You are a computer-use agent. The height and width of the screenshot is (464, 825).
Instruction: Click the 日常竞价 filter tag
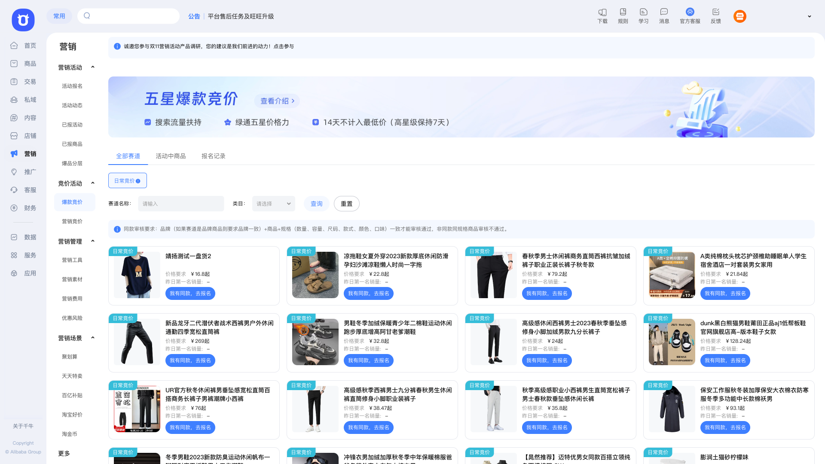(127, 181)
